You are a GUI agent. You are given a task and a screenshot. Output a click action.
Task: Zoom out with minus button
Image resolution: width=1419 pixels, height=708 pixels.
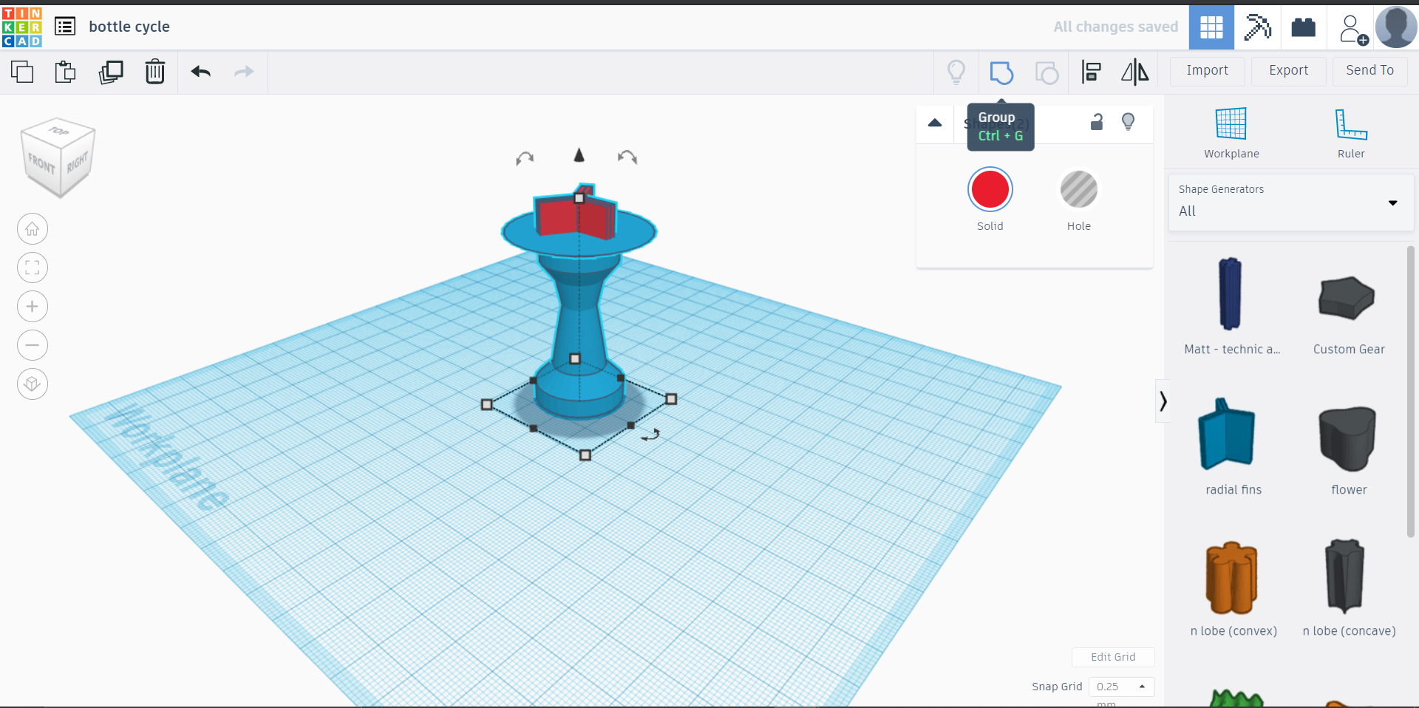(33, 345)
